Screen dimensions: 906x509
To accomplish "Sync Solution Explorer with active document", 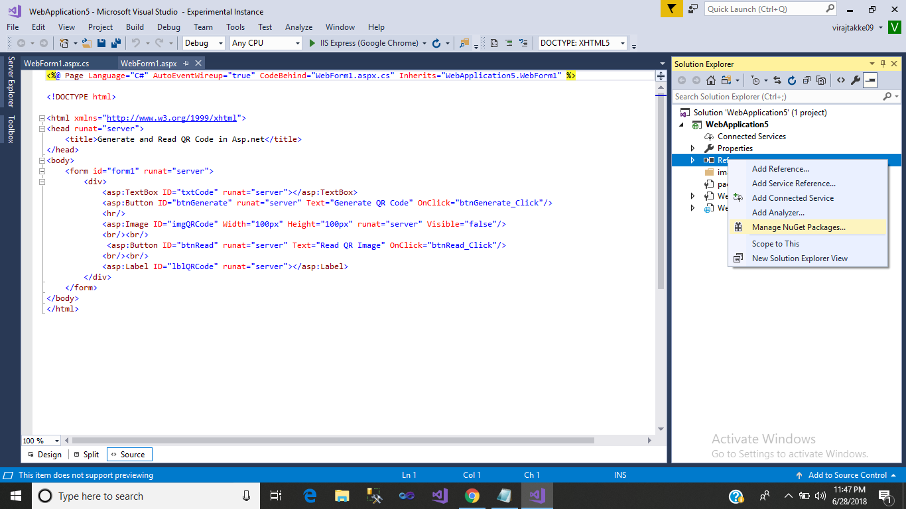I will click(x=778, y=80).
